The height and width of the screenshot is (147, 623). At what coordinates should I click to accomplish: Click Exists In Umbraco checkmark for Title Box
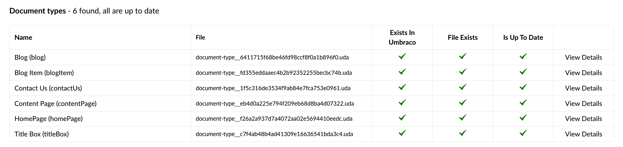click(x=402, y=133)
